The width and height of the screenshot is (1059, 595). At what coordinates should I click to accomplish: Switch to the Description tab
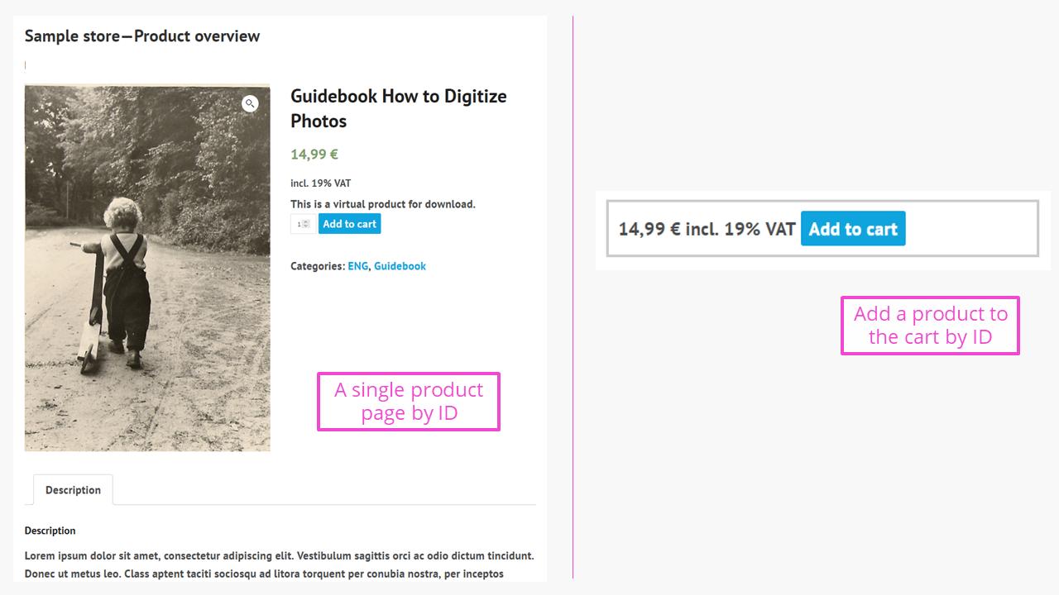73,490
